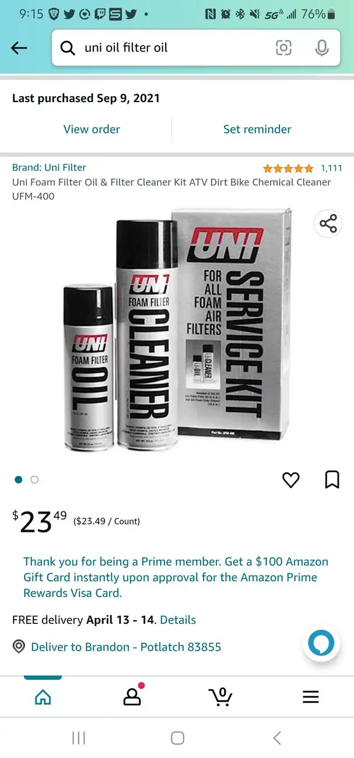Viewport: 354px width, 758px height.
Task: Open Brand: Uni Filter link
Action: [49, 168]
